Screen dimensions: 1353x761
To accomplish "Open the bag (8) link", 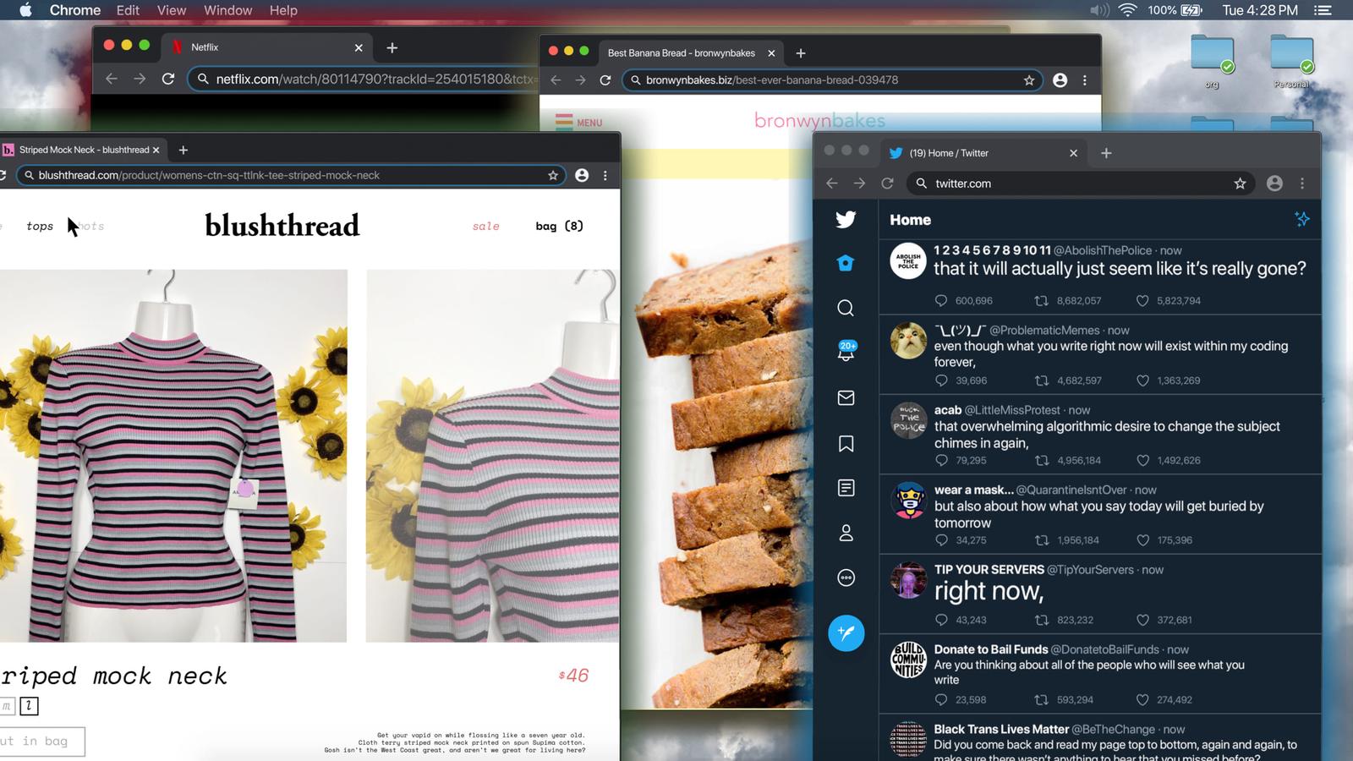I will coord(560,226).
